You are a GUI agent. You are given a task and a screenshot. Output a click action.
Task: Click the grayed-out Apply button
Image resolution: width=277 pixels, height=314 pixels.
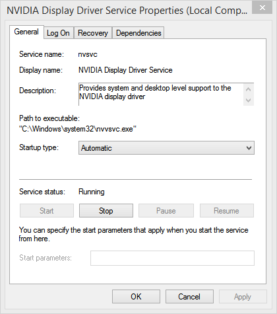coord(243,297)
